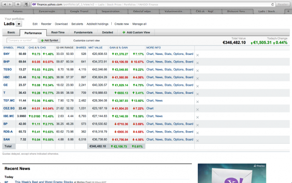Remove IBE.MC row with its X
This screenshot has height=183, width=292.
(x=197, y=117)
